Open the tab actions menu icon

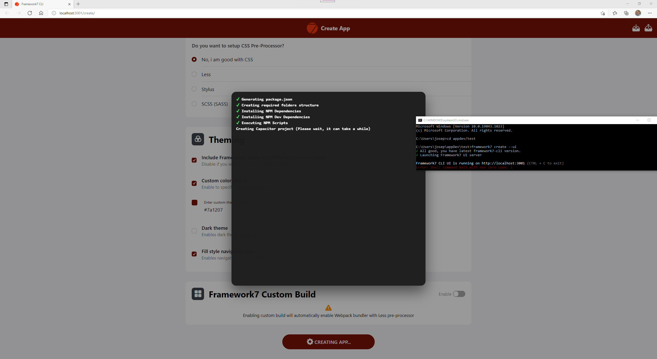point(6,4)
